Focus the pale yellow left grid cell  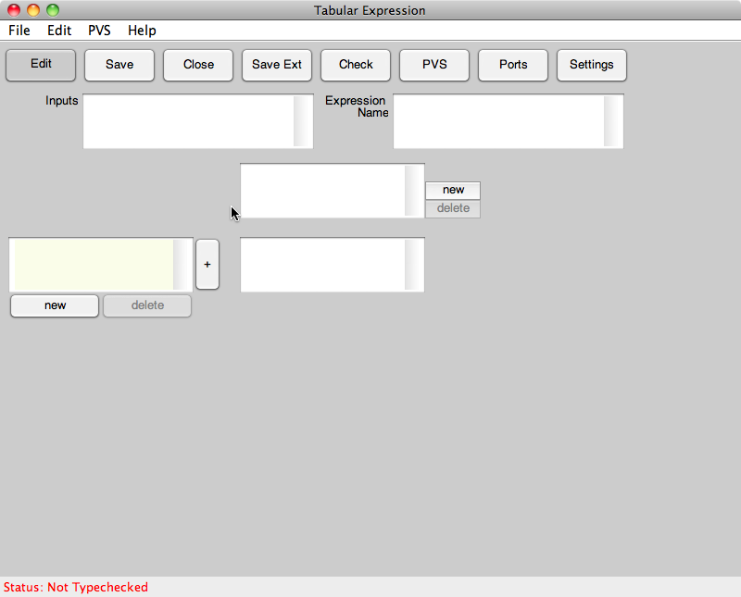click(93, 265)
